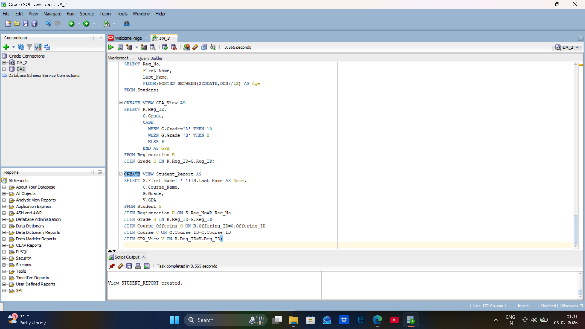Collapse the CREATE VIEW Student_Report code block
Screen dimensions: 585x329
[121, 174]
